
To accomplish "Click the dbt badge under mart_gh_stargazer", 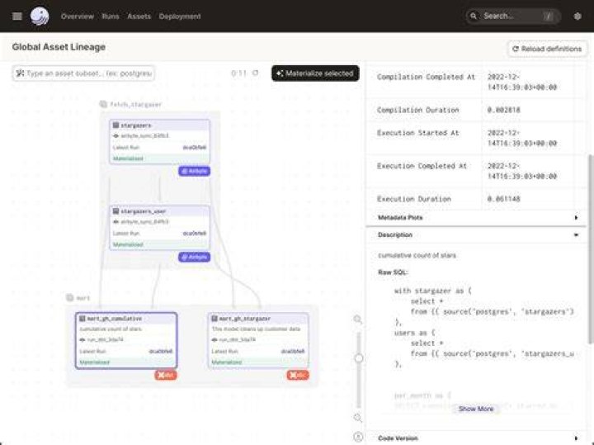I will 298,375.
